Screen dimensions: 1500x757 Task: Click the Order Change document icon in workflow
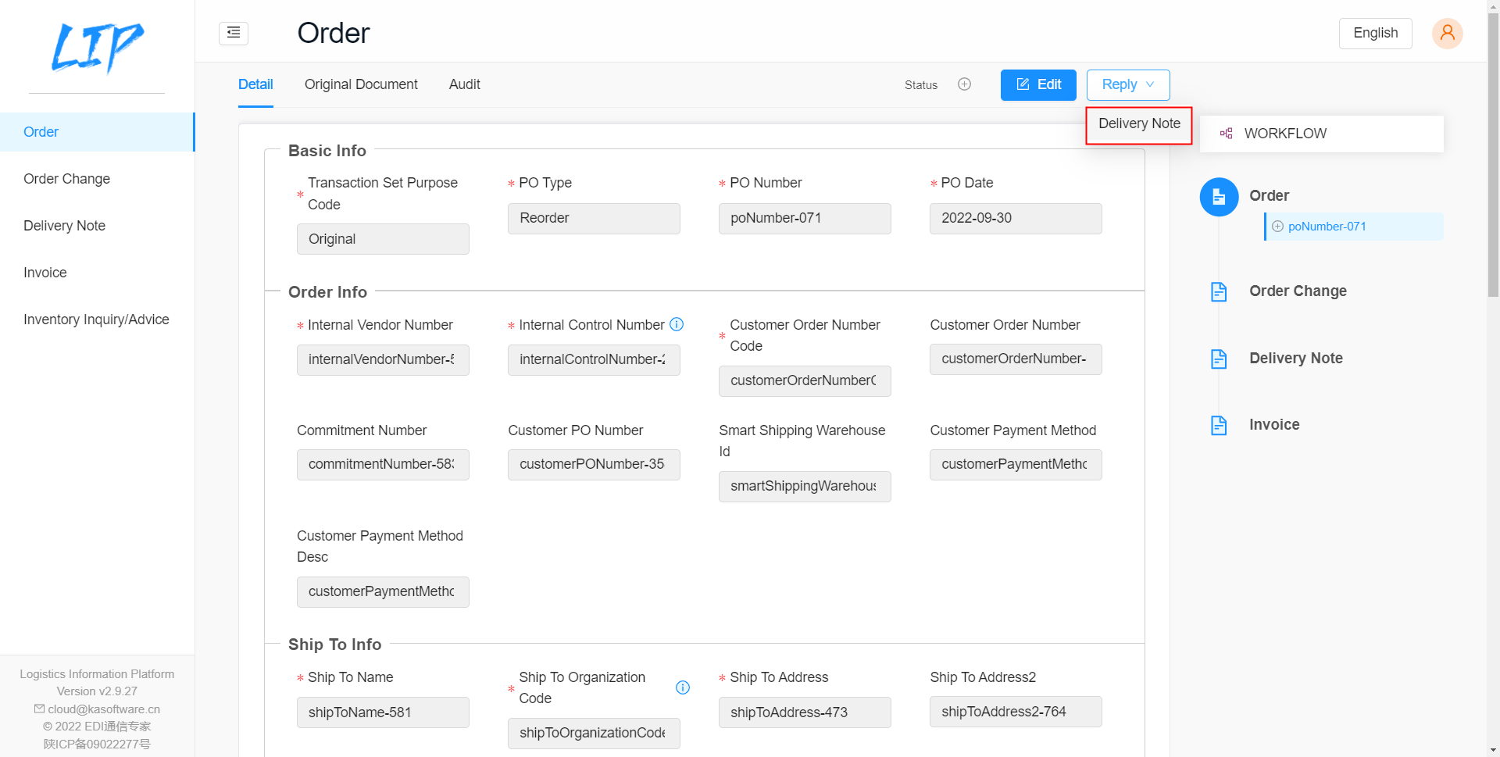pyautogui.click(x=1219, y=291)
